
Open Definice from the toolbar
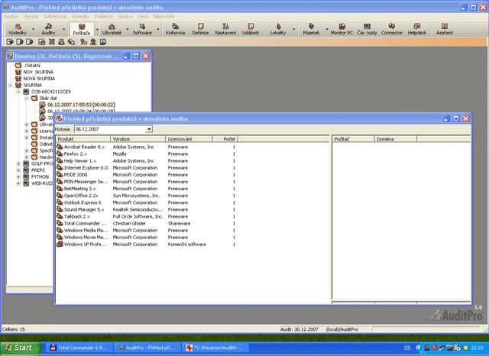[x=200, y=29]
